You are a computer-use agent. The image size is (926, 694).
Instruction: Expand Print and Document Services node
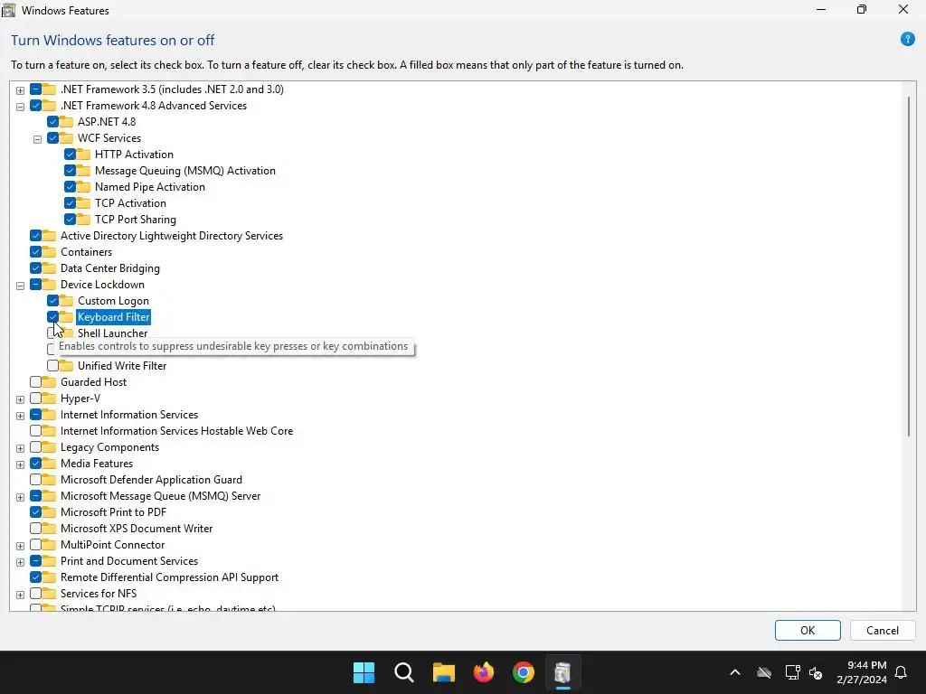pos(20,562)
